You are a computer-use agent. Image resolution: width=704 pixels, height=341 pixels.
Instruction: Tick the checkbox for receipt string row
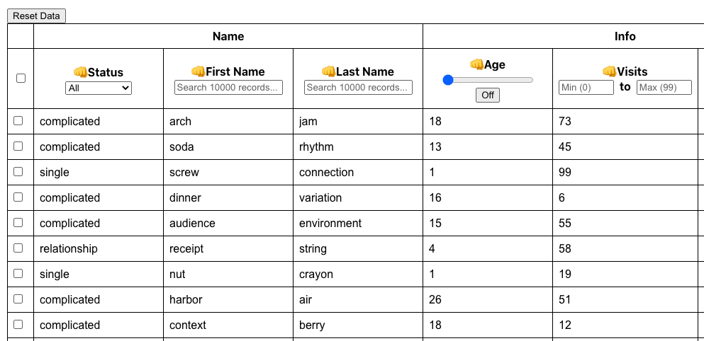click(18, 248)
